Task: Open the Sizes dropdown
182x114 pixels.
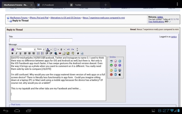Action: (x=40, y=49)
